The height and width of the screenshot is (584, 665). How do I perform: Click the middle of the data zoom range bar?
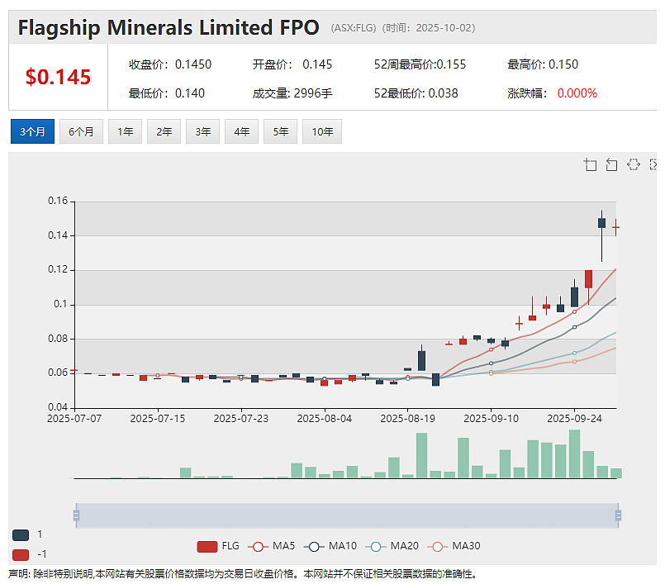(347, 515)
